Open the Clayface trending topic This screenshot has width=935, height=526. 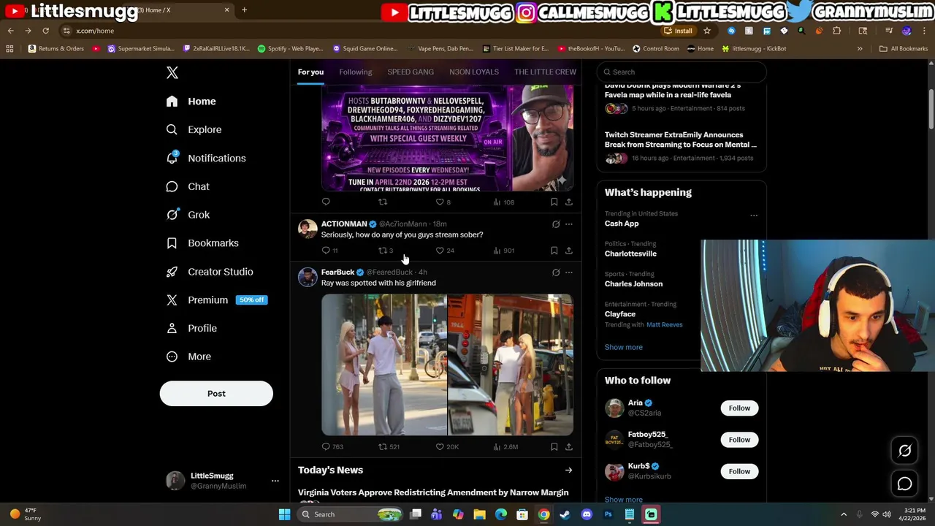[x=619, y=314]
